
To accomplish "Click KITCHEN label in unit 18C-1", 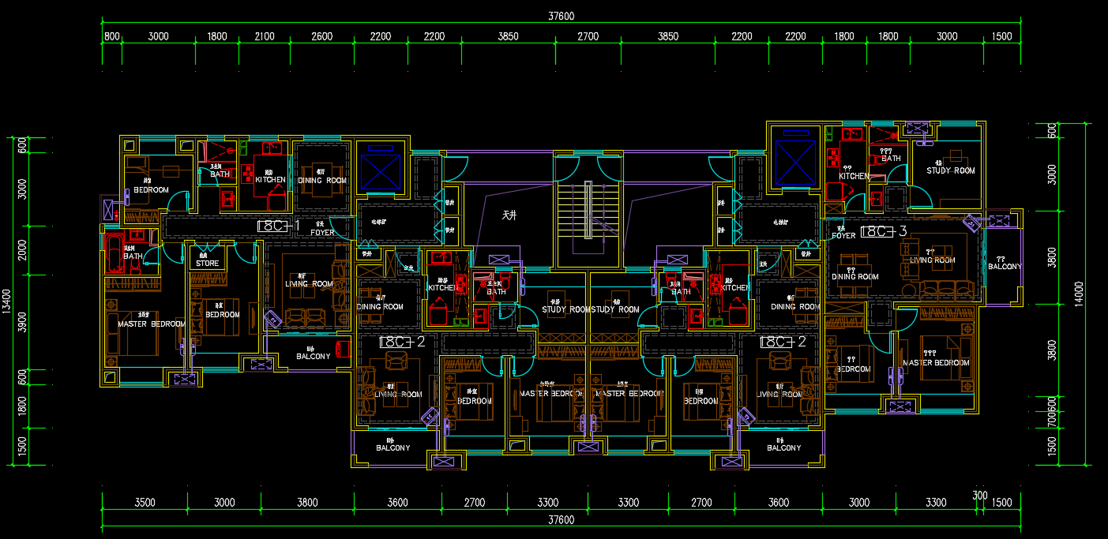I will point(270,180).
